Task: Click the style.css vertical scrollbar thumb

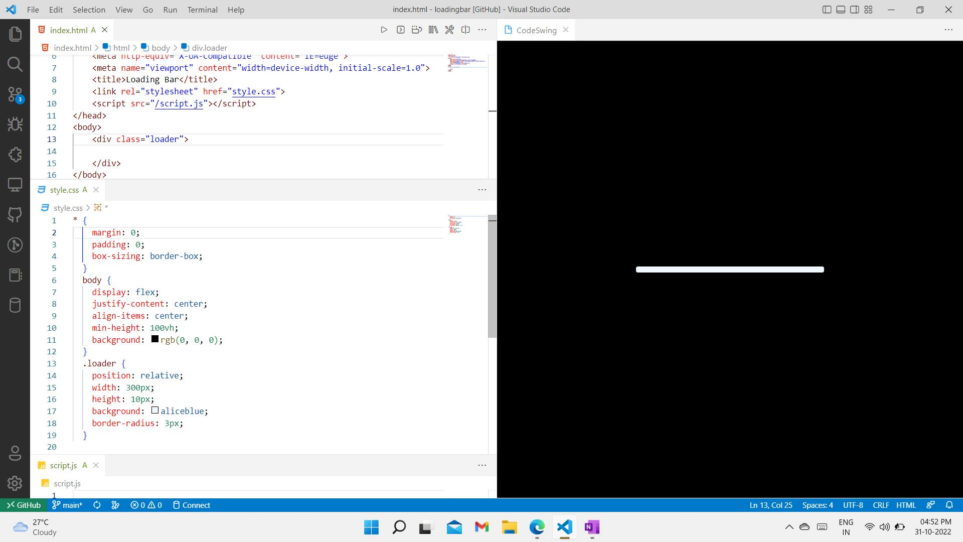Action: [x=492, y=276]
